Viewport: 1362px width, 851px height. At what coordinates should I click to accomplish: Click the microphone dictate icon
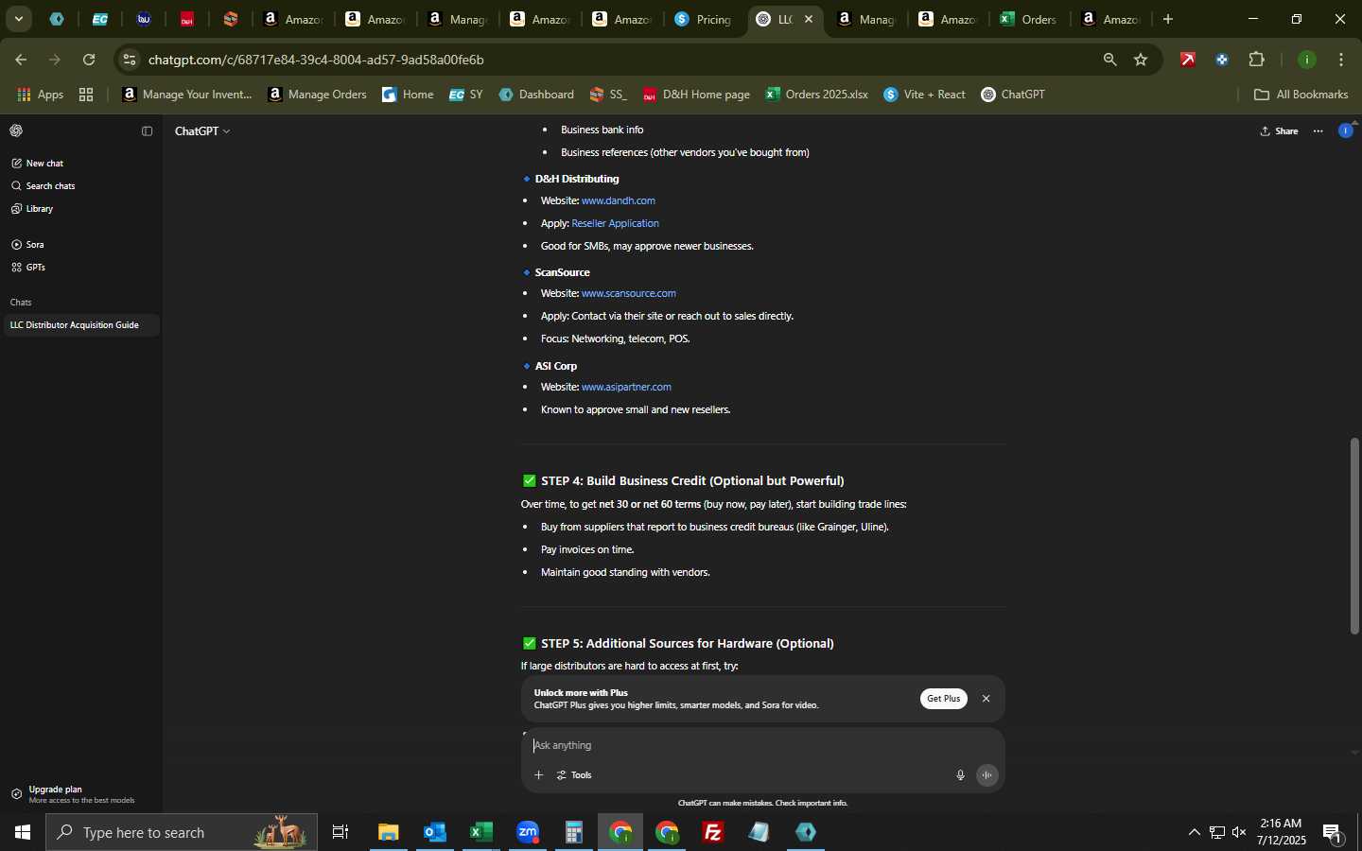point(960,775)
